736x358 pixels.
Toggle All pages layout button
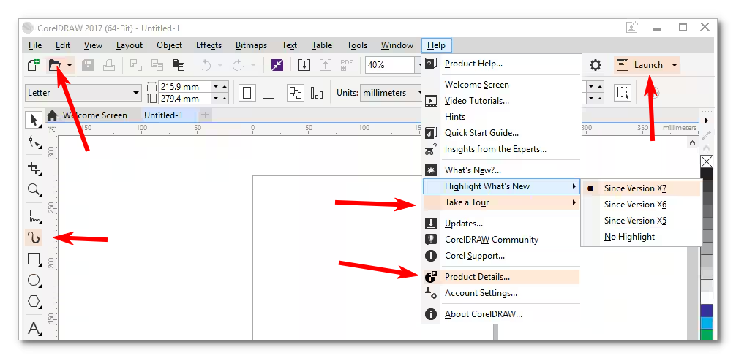[296, 92]
